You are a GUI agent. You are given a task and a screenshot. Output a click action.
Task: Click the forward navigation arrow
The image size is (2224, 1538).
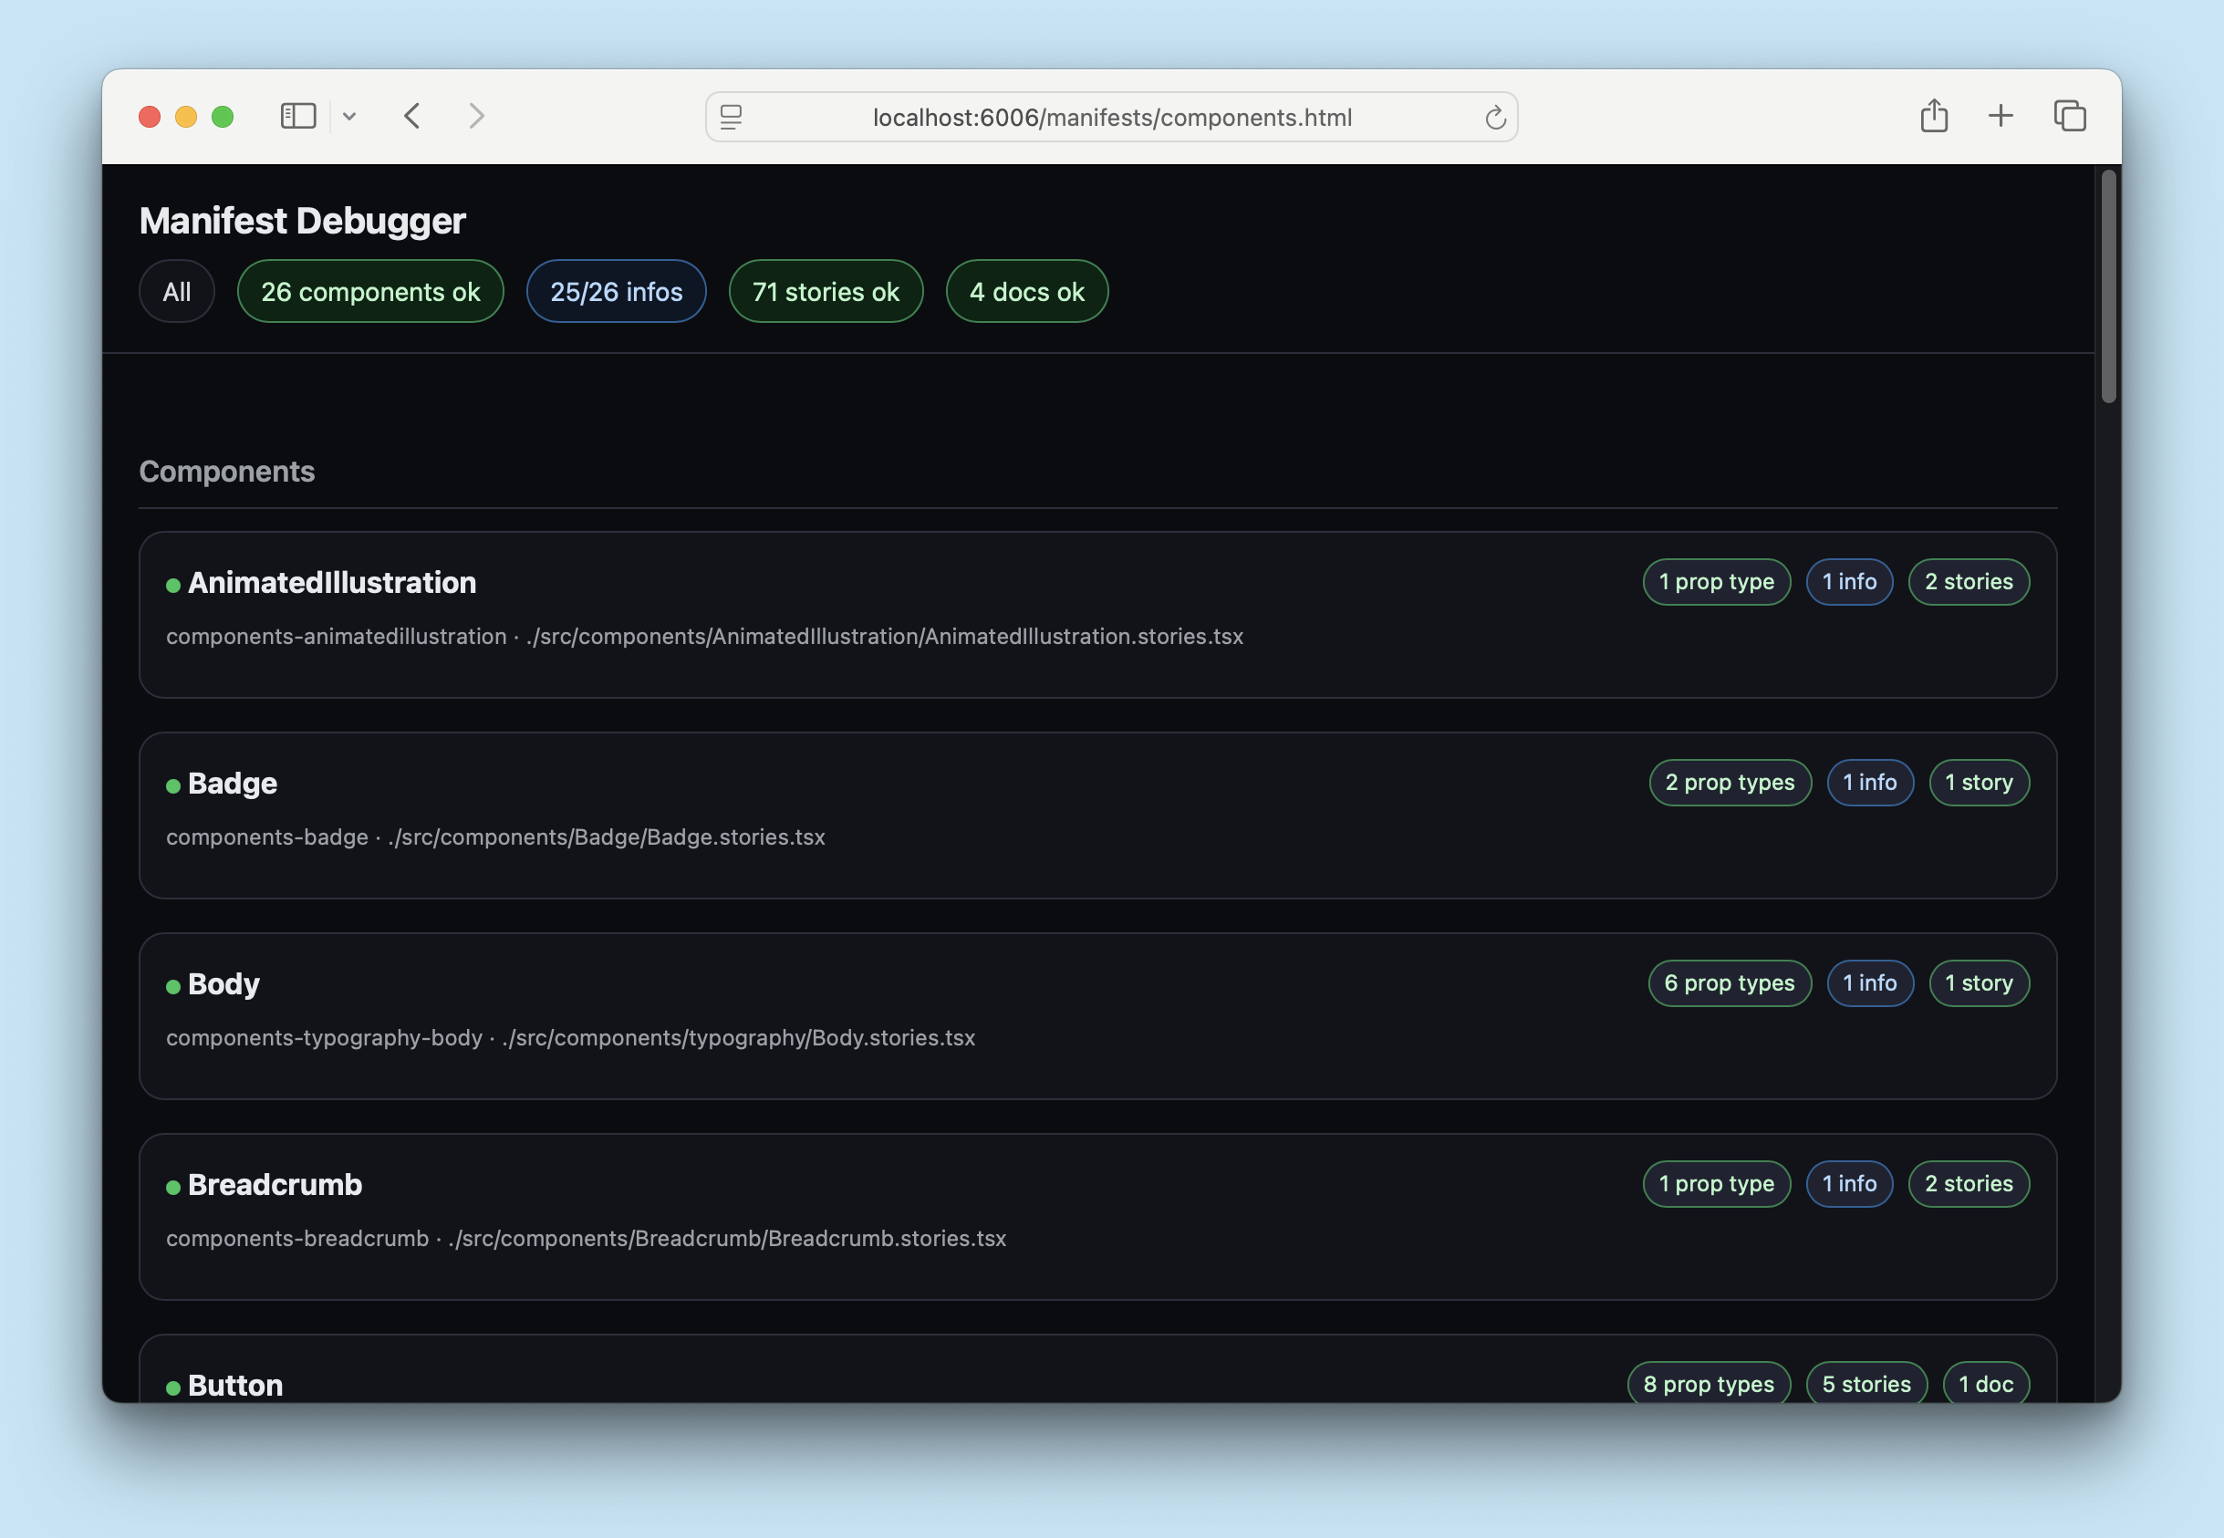pos(477,116)
